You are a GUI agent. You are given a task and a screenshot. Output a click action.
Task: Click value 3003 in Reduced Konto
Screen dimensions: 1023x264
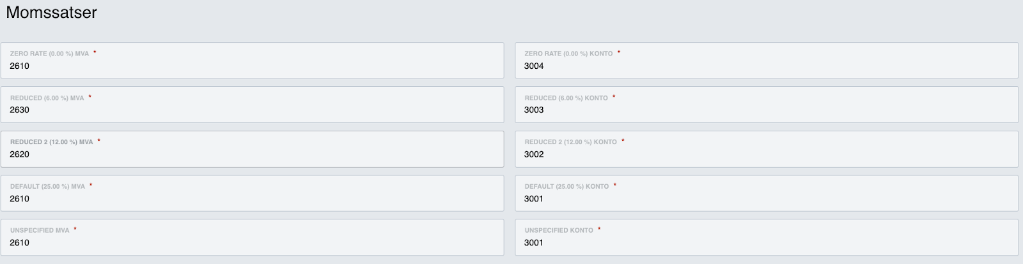(x=534, y=110)
